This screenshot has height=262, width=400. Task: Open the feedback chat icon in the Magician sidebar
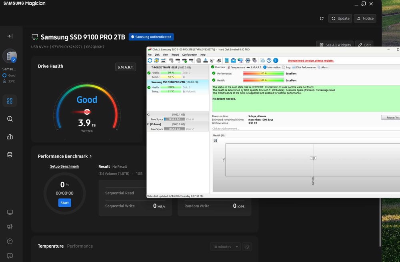pos(10,256)
